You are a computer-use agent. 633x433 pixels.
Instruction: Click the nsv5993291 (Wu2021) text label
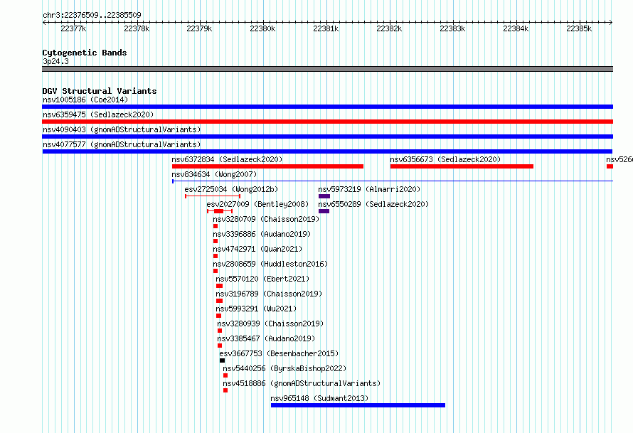256,309
